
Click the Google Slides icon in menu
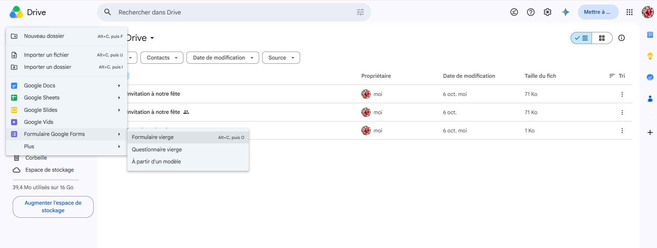(x=14, y=110)
